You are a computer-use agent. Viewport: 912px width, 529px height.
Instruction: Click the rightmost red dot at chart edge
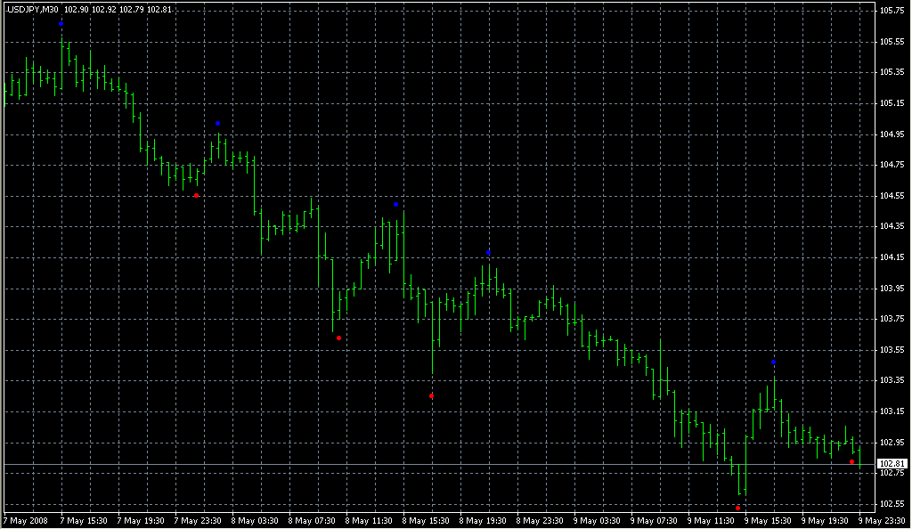pyautogui.click(x=852, y=462)
